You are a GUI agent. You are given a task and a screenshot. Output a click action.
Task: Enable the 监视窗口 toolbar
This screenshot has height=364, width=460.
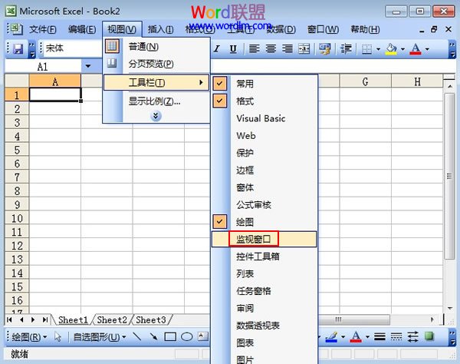pyautogui.click(x=264, y=239)
